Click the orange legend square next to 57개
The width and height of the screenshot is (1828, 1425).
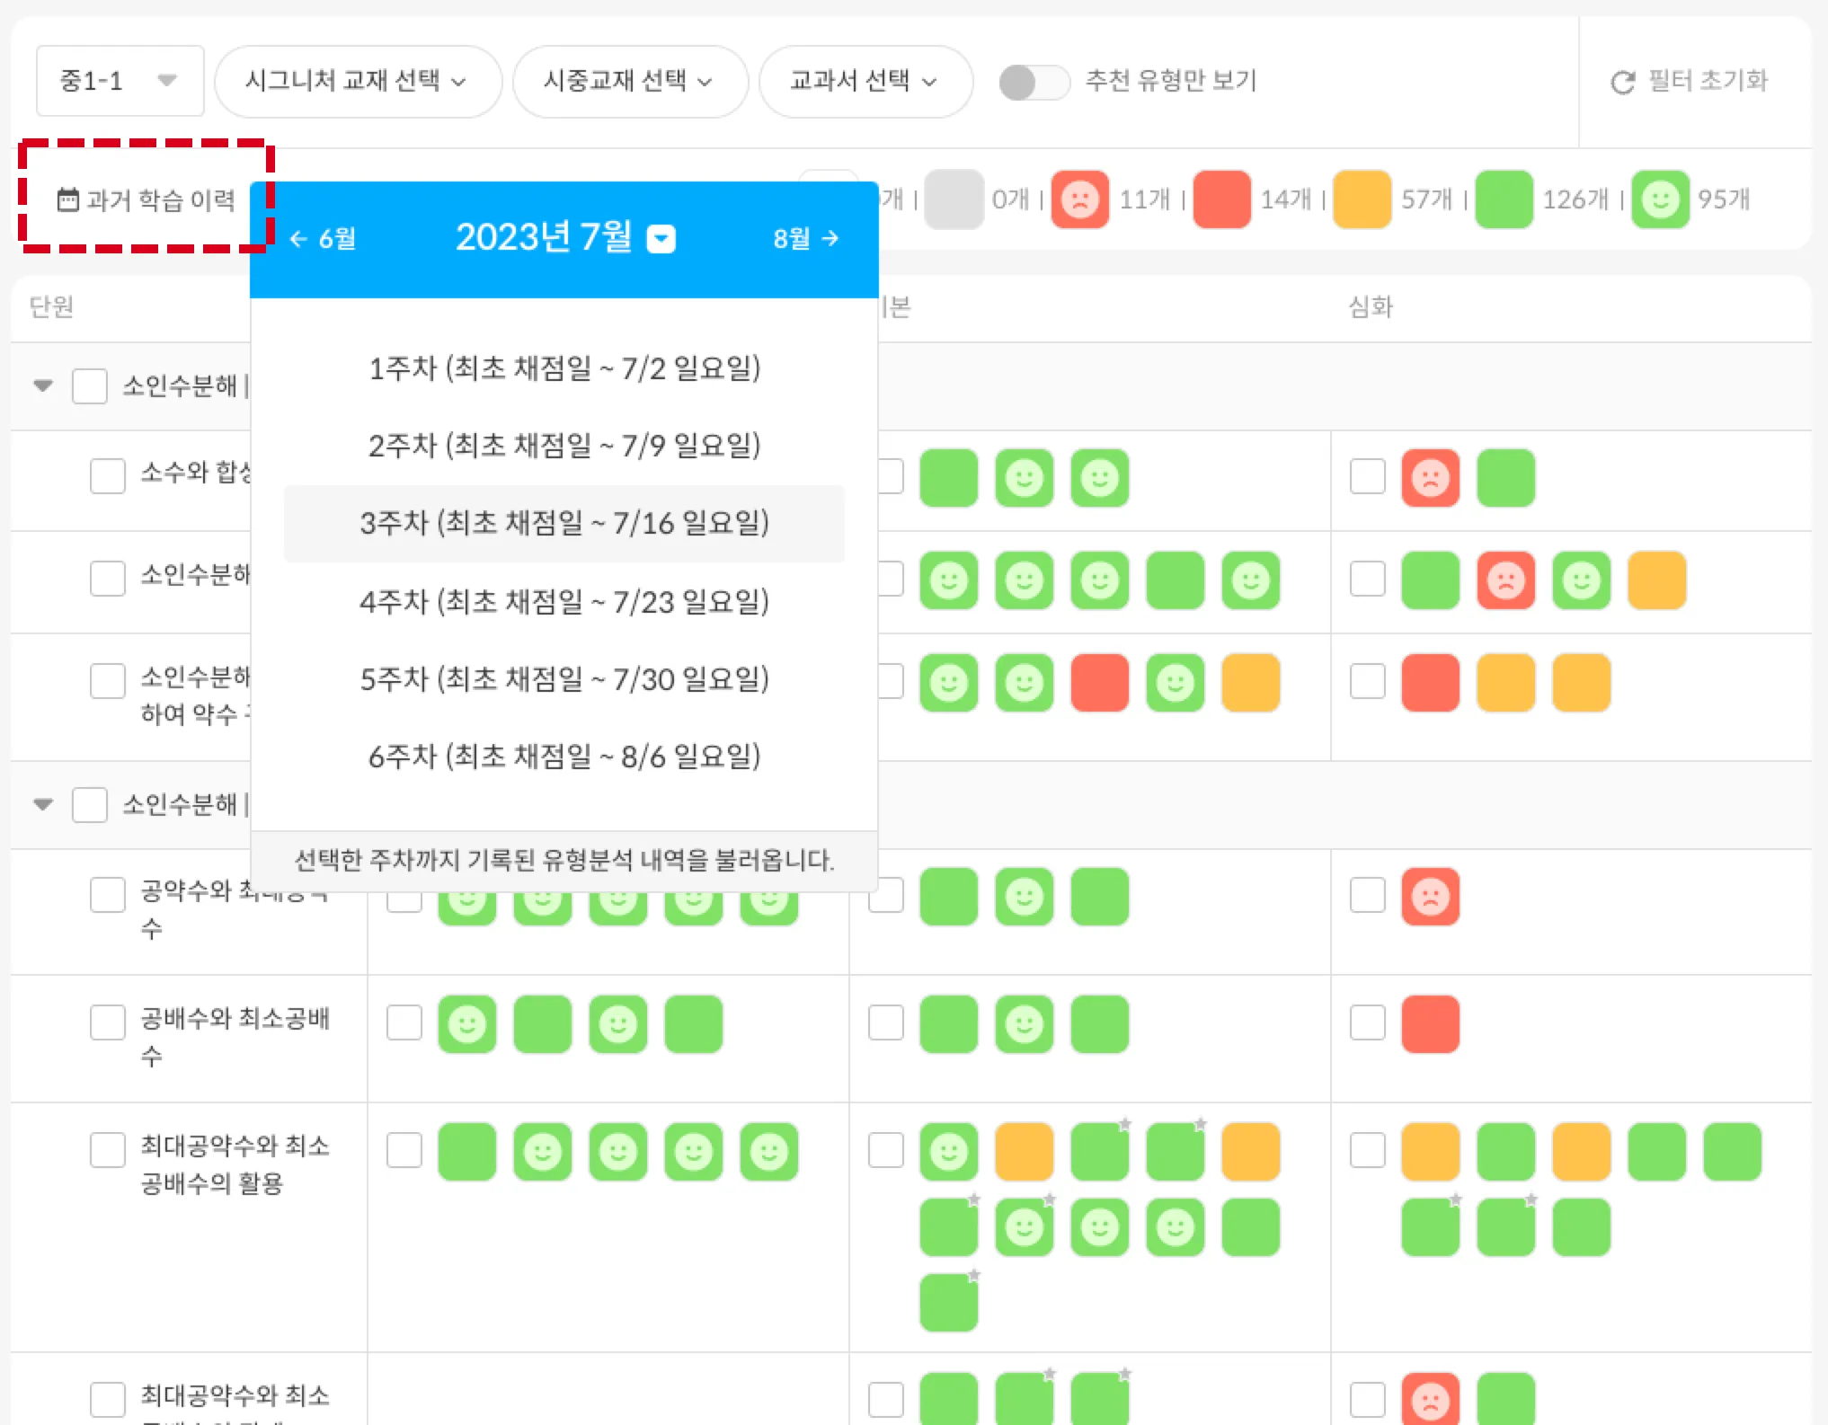[x=1362, y=199]
